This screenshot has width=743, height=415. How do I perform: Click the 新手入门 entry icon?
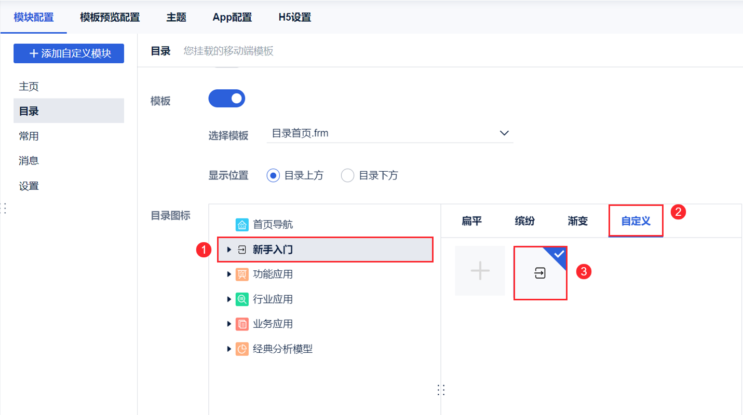point(241,250)
